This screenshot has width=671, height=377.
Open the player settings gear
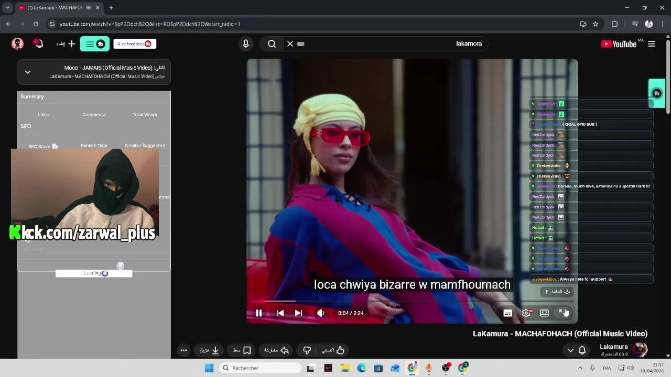pos(526,313)
